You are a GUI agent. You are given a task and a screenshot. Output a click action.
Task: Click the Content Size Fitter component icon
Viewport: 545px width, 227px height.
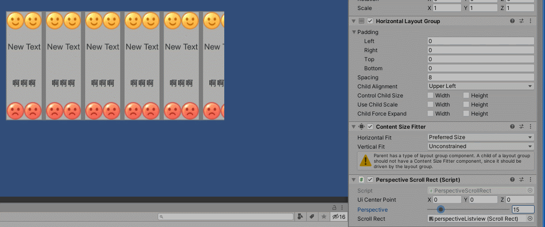(x=362, y=127)
